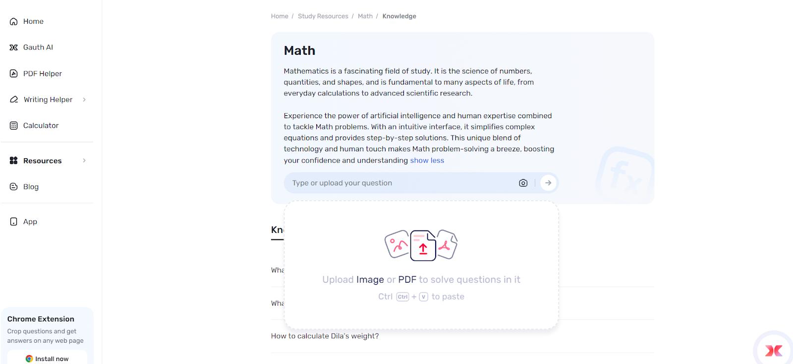Image resolution: width=793 pixels, height=364 pixels.
Task: Select the Home icon in the sidebar
Action: (x=13, y=21)
